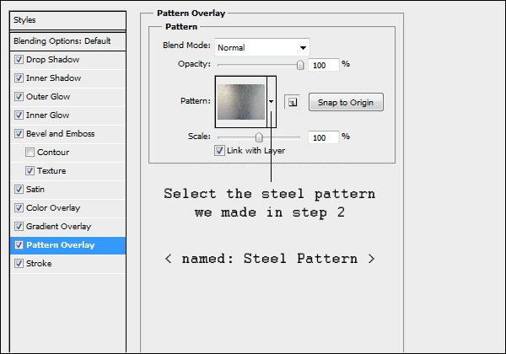The height and width of the screenshot is (354, 506).
Task: Open the Stroke style settings
Action: click(x=39, y=264)
